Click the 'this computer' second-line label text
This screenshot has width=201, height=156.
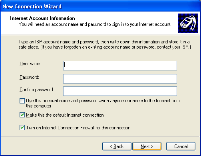[39, 106]
